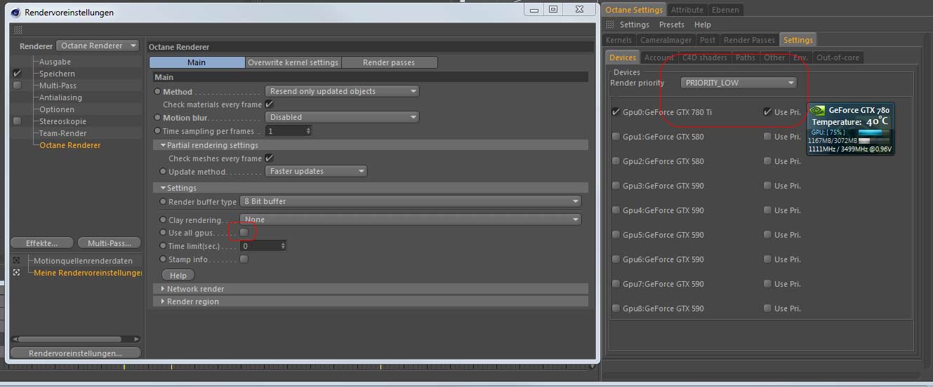Image resolution: width=933 pixels, height=387 pixels.
Task: Open the Render buffer type dropdown
Action: 411,201
